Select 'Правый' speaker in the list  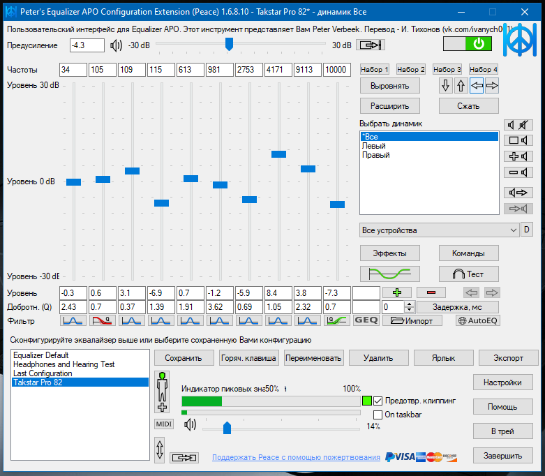(x=430, y=155)
